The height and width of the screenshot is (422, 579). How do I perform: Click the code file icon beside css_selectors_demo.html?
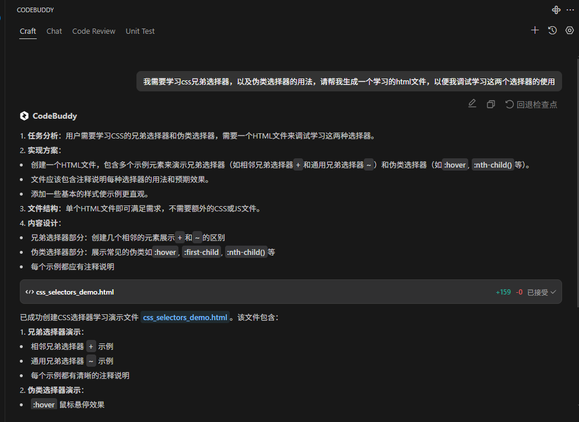tap(30, 292)
